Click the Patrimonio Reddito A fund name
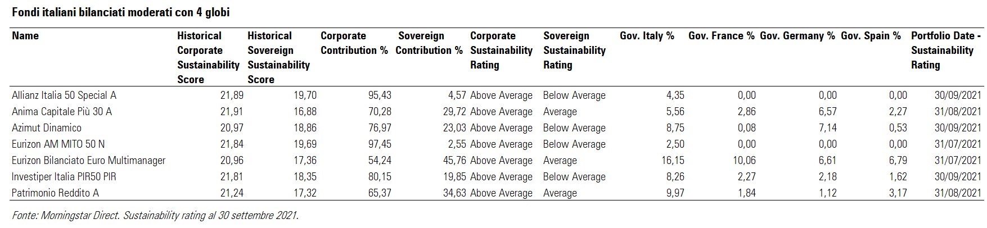Viewport: 987px width, 228px height. 56,193
